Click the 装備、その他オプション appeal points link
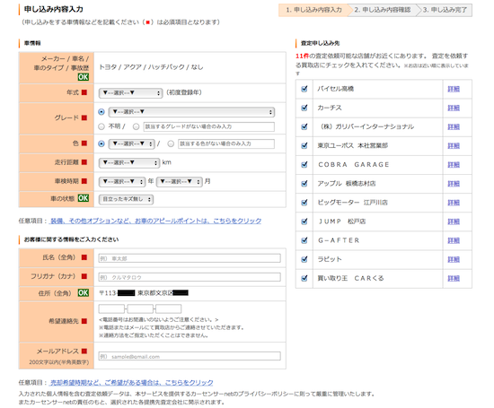 (x=156, y=221)
